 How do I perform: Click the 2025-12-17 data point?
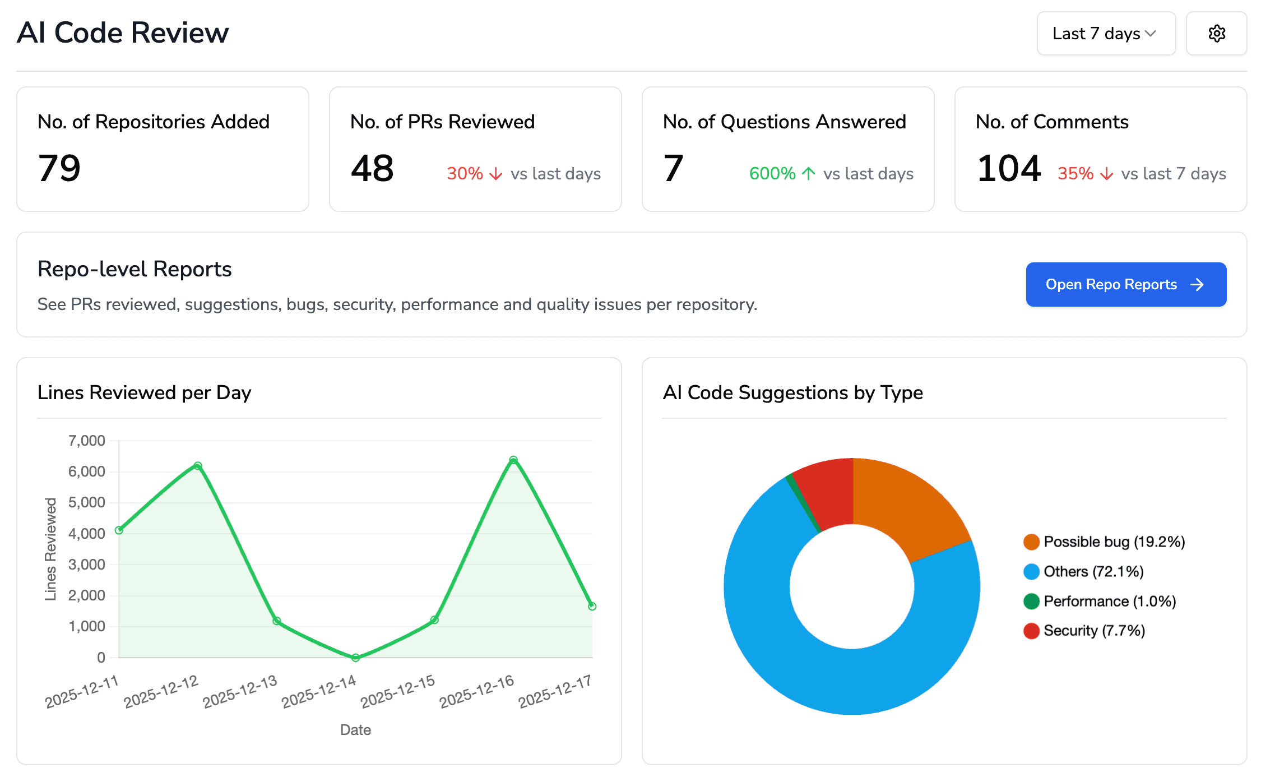pyautogui.click(x=592, y=606)
